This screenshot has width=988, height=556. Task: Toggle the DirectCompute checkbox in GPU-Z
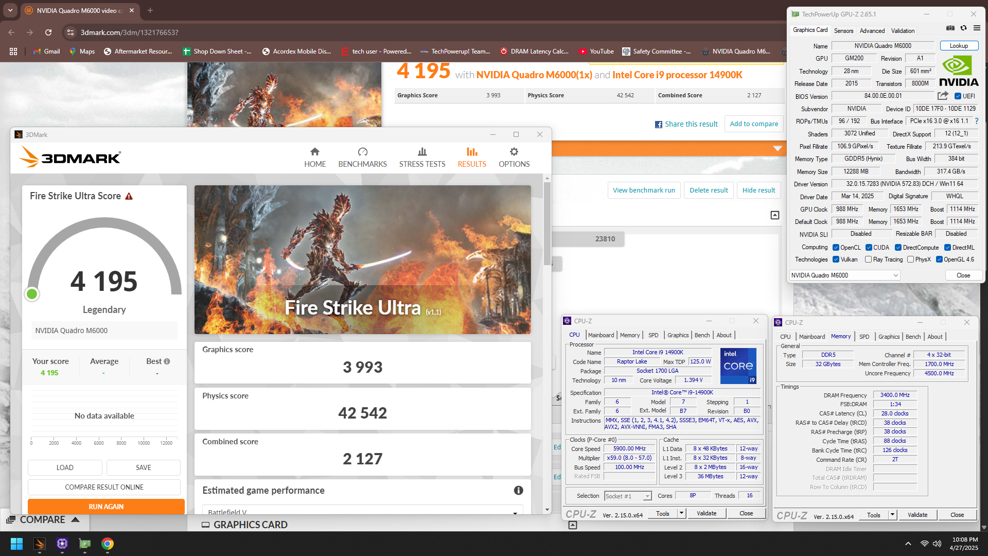(x=898, y=248)
